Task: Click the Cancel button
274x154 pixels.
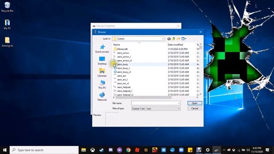Action: point(195,108)
